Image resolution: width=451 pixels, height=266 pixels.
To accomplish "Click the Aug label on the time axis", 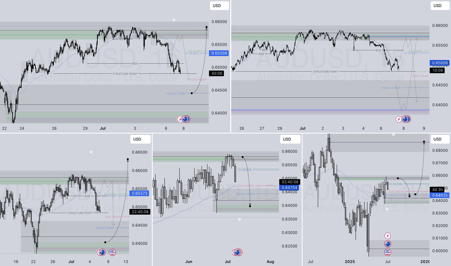I will tap(271, 262).
